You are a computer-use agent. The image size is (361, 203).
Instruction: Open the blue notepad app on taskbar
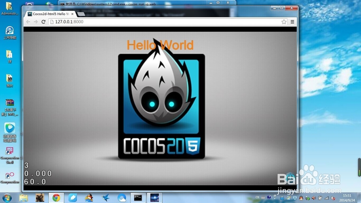click(73, 198)
